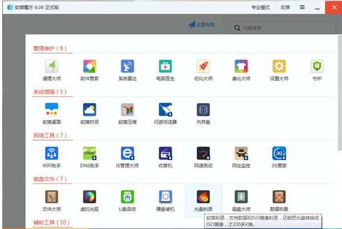Open 软媒时间 weather clock icon

point(89,109)
